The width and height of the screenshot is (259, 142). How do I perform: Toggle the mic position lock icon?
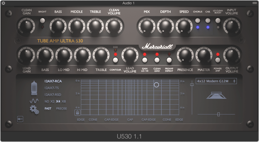coord(77,113)
